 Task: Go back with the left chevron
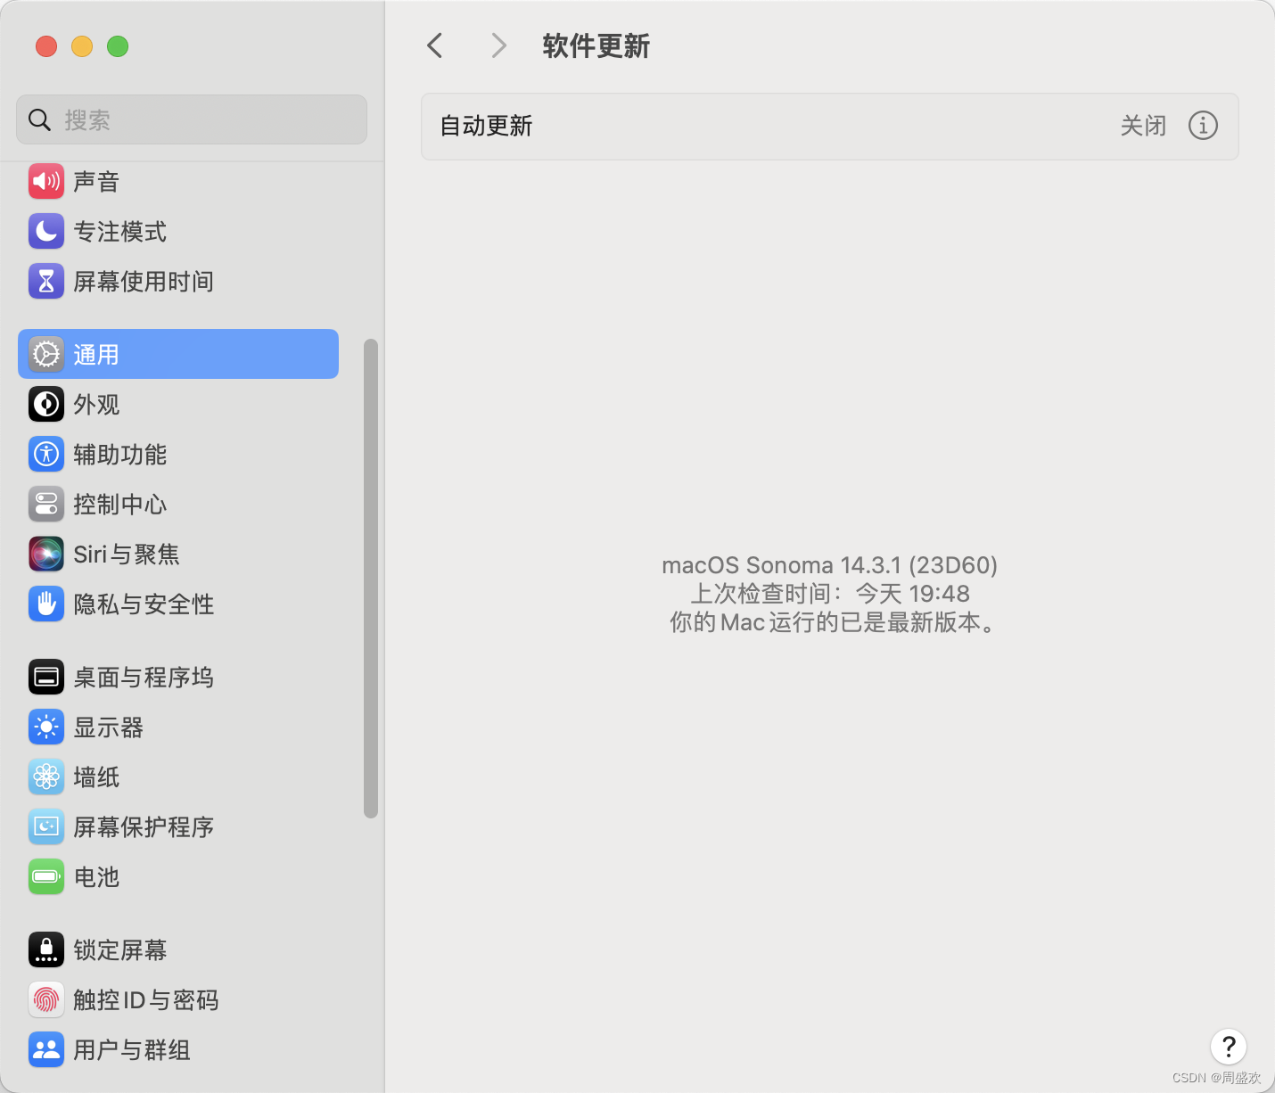coord(435,45)
